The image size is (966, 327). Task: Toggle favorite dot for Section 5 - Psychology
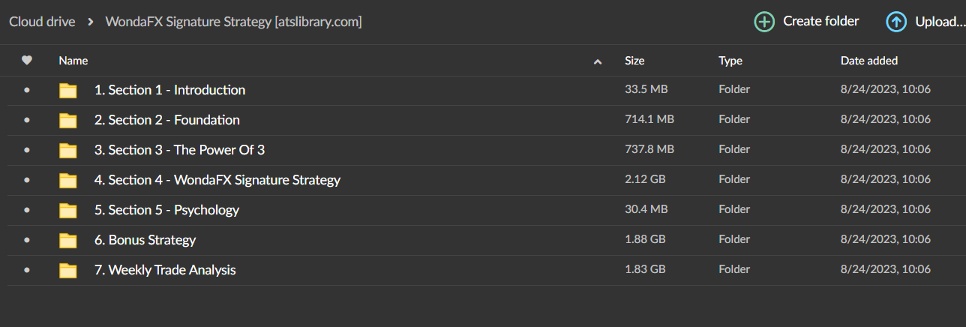pos(27,210)
